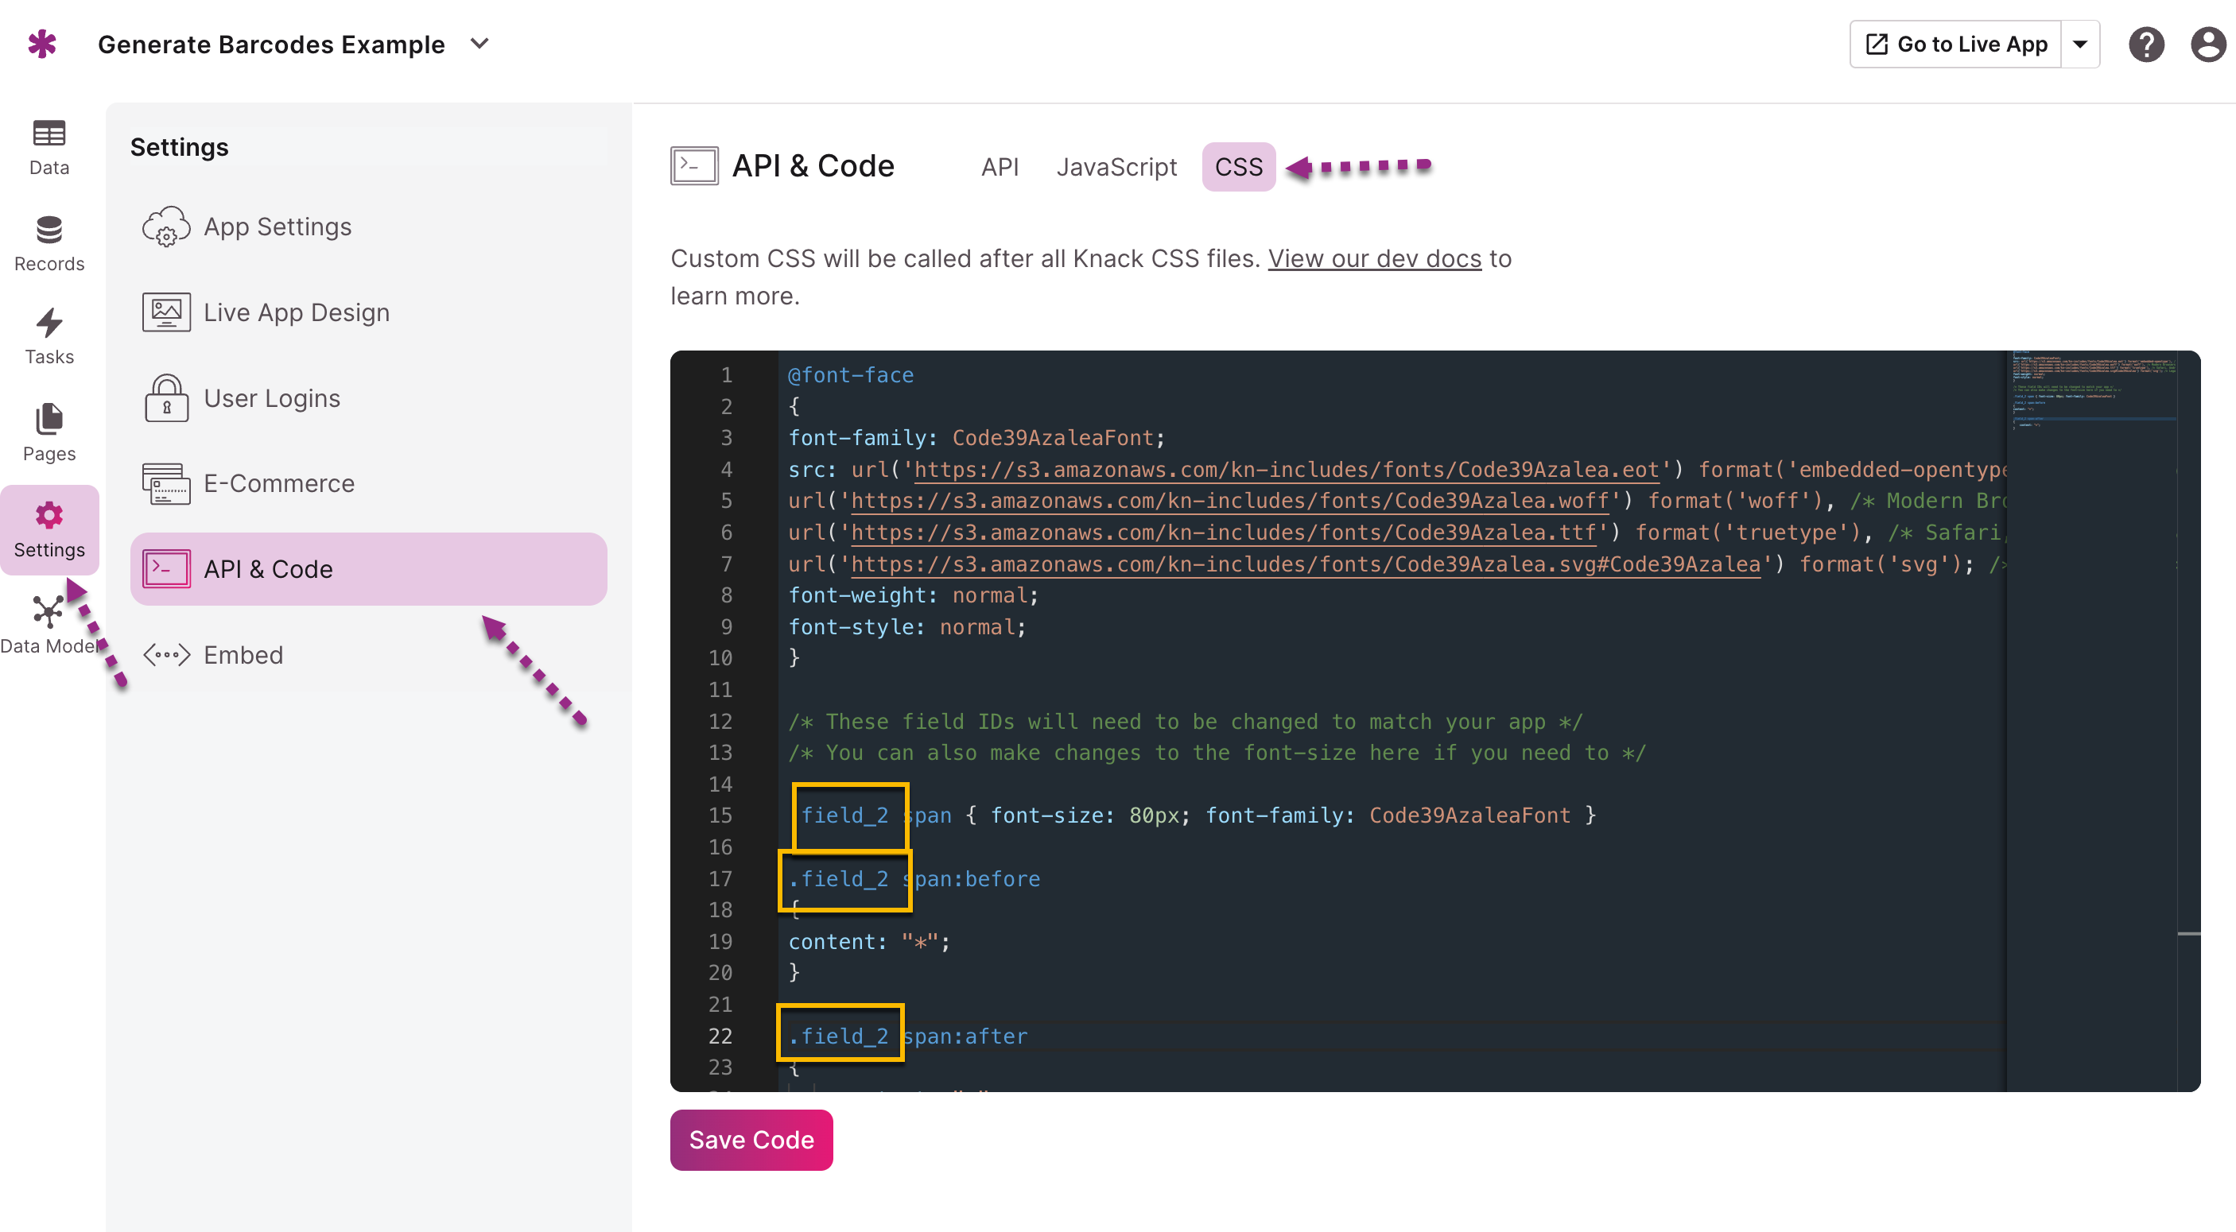Open the Go to Live App dropdown arrow
Screen dimensions: 2236x1232
[x=2081, y=45]
